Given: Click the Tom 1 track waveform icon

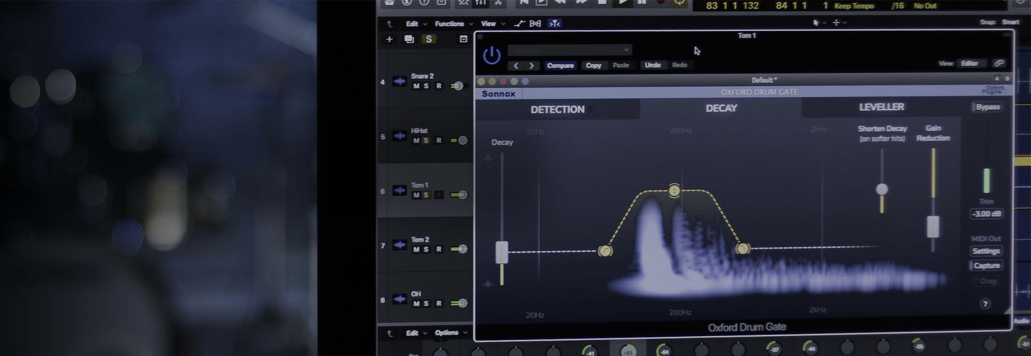Looking at the screenshot, I should pos(400,191).
